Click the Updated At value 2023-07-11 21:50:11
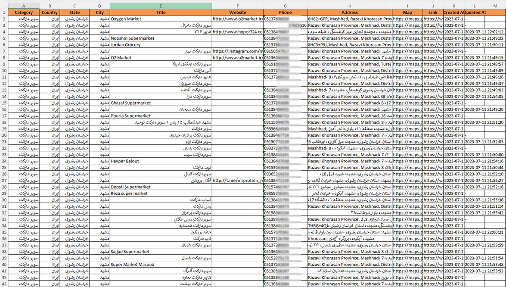The height and width of the screenshot is (287, 506). click(485, 44)
